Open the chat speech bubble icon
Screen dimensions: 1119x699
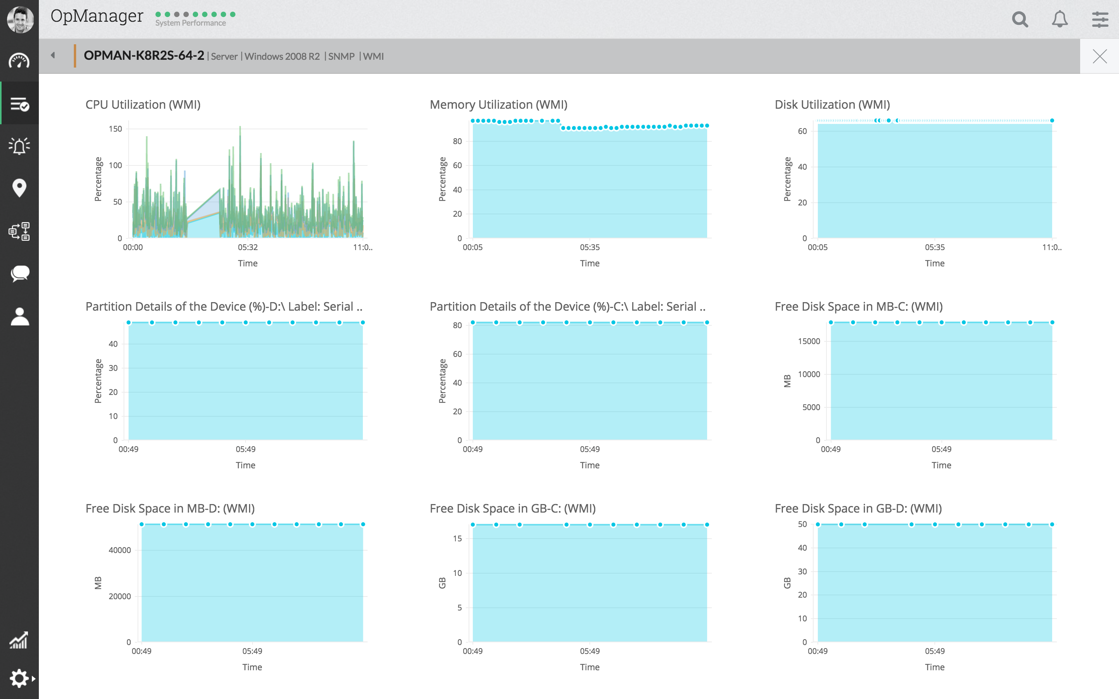click(x=19, y=274)
